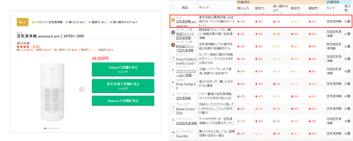This screenshot has width=353, height=141.
Task: Click rank 2 medal in the ダイキン工業 加湿 row
Action: pyautogui.click(x=173, y=32)
